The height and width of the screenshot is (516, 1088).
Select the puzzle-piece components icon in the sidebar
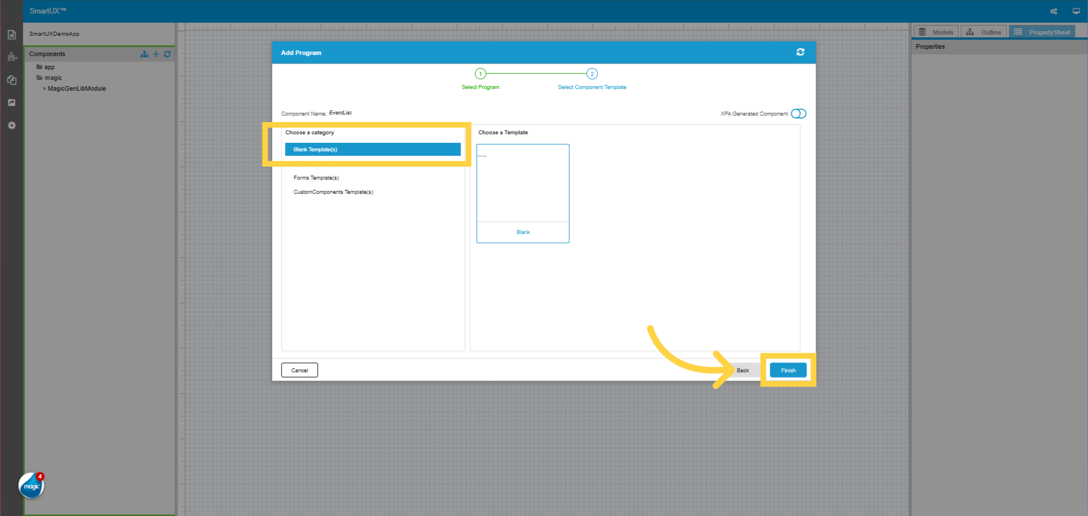[11, 57]
